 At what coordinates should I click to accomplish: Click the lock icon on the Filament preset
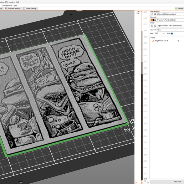[x=155, y=20]
